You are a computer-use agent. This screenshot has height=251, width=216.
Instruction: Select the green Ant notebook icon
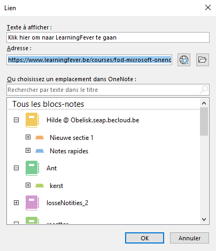click(x=32, y=168)
